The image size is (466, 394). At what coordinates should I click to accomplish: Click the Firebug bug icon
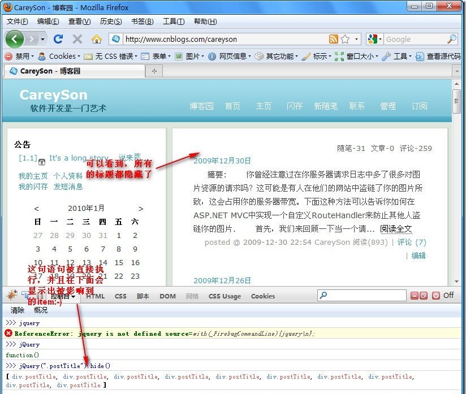[12, 295]
